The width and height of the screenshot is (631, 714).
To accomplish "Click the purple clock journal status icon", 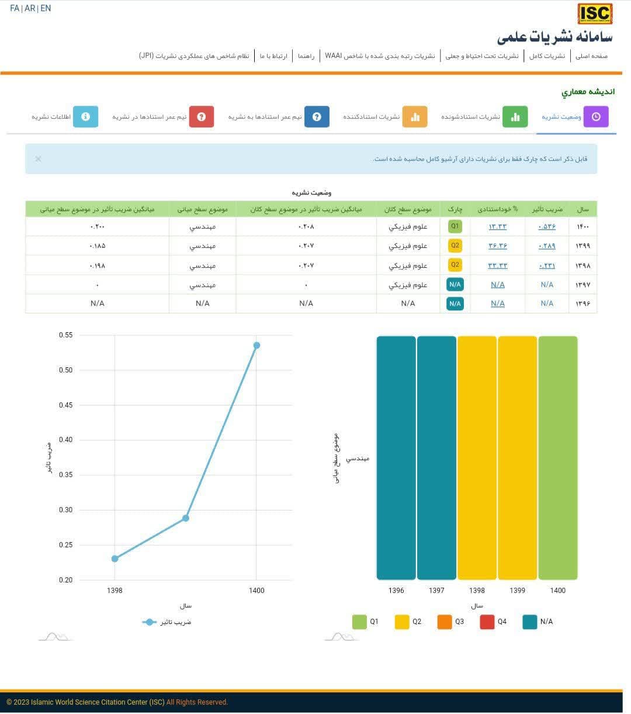I will click(595, 117).
